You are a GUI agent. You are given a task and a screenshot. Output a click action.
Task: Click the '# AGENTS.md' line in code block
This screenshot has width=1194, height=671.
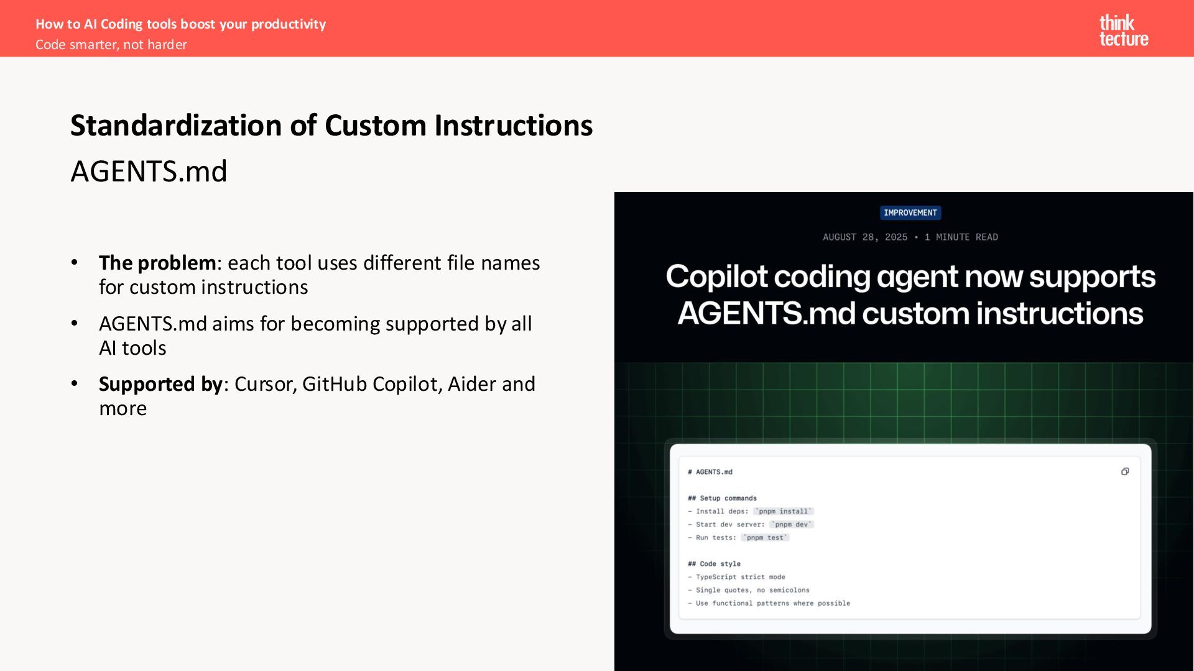[x=710, y=472]
